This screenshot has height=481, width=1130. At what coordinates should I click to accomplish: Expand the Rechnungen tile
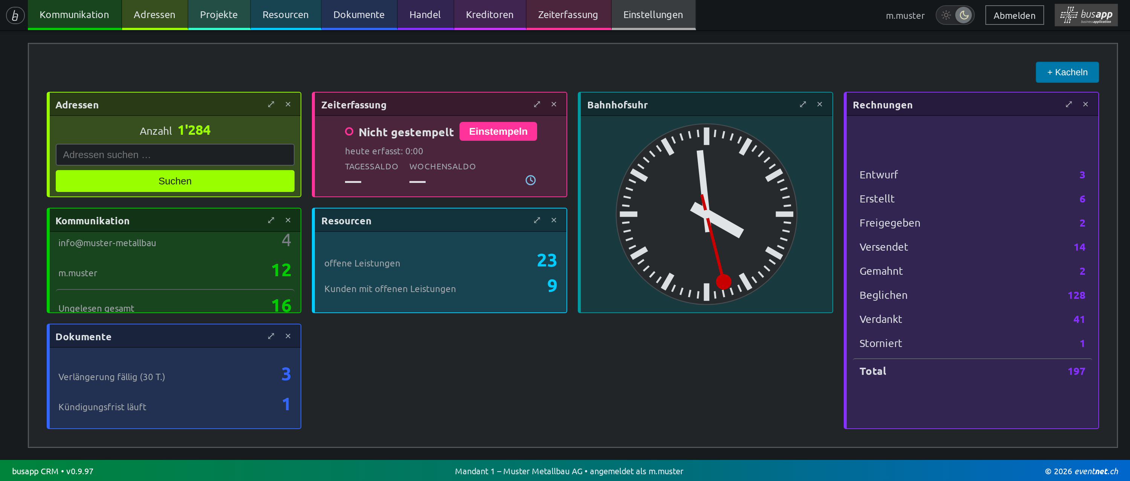[1069, 104]
